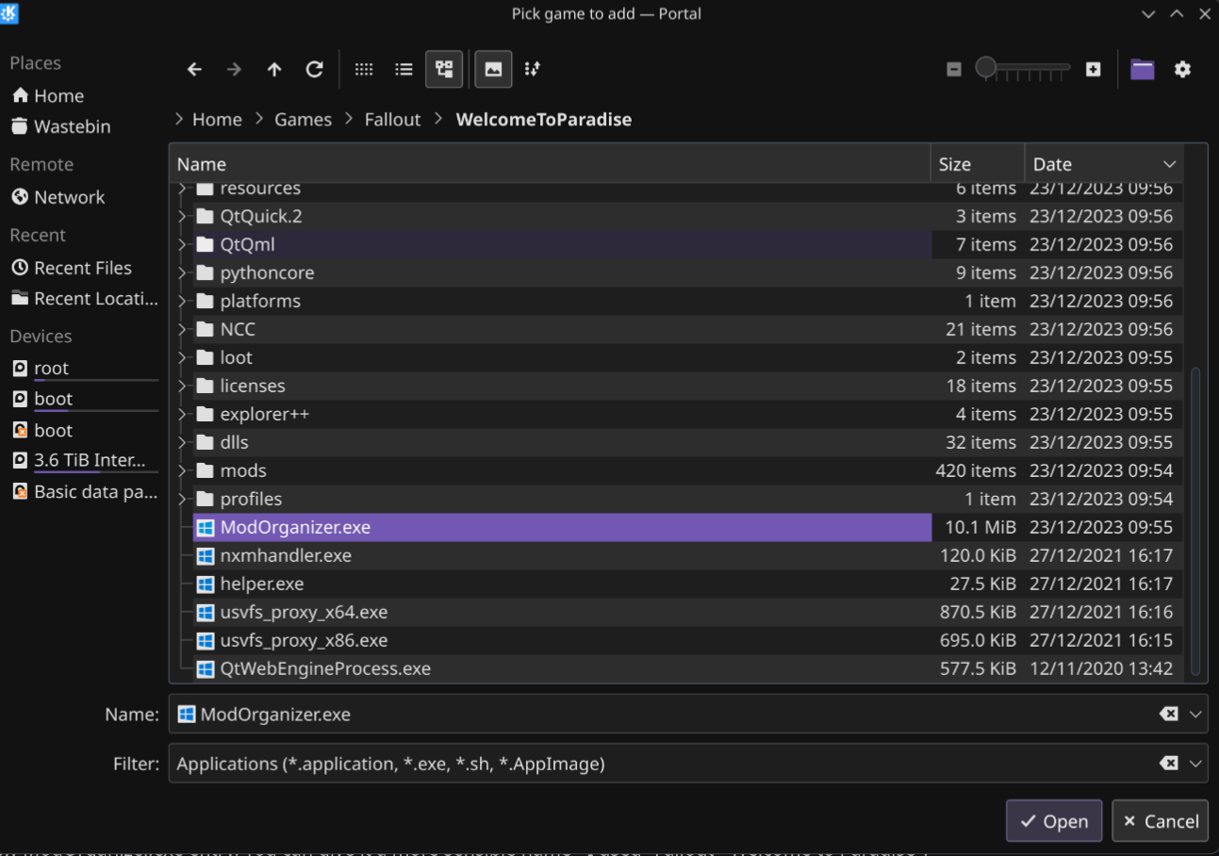This screenshot has width=1219, height=856.
Task: Switch to icons view mode
Action: [x=364, y=69]
